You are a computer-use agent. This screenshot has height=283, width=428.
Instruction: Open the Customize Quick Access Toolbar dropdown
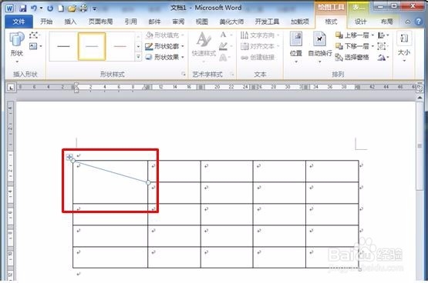tap(94, 8)
